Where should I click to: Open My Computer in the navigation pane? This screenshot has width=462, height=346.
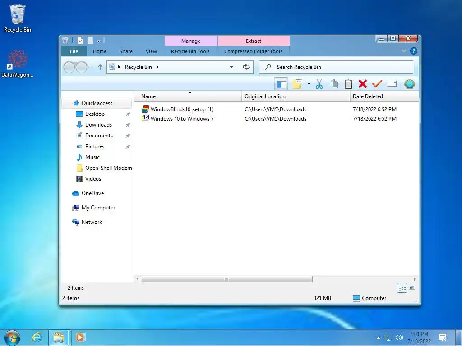98,208
